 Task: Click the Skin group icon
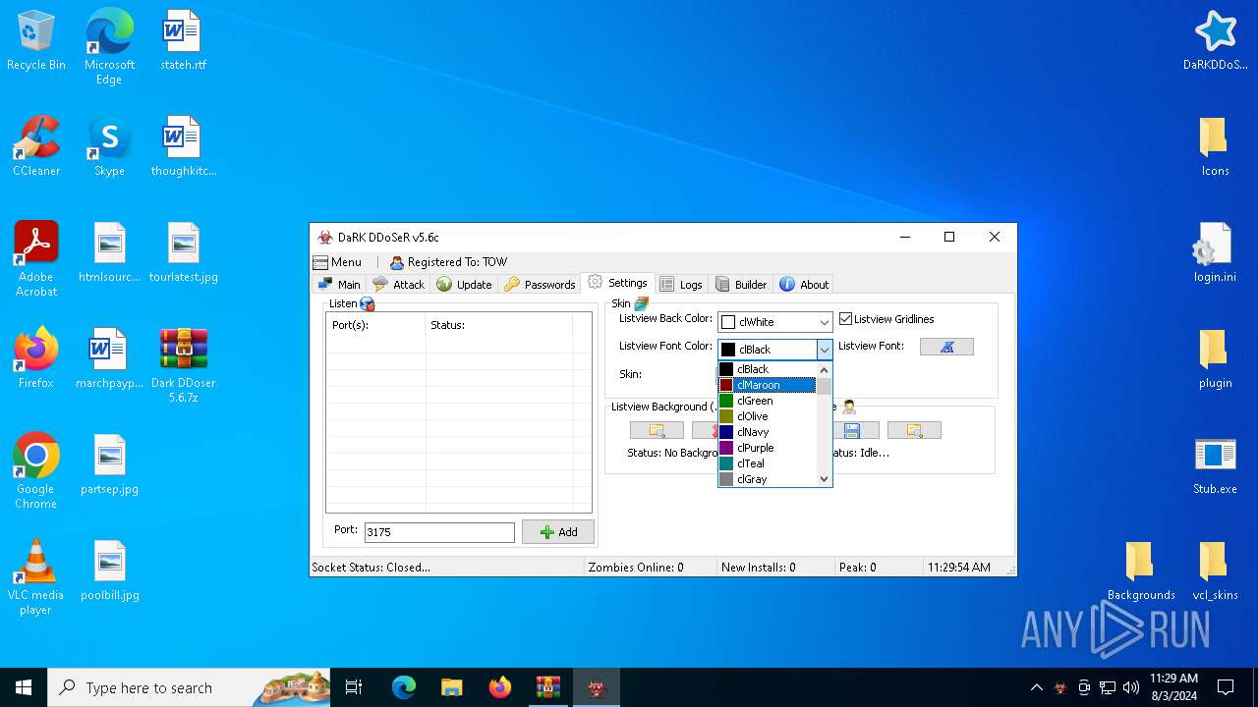pos(642,304)
